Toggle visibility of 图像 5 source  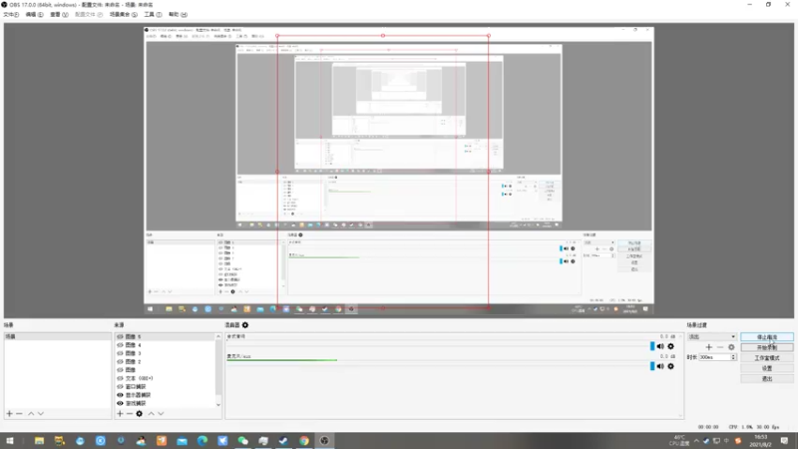pyautogui.click(x=120, y=337)
